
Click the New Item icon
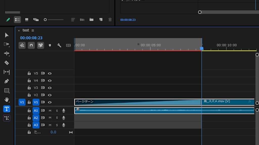coord(101,20)
